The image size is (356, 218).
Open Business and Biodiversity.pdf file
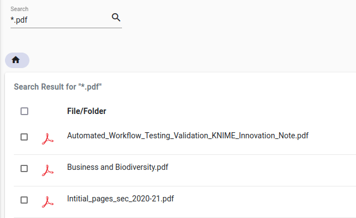(118, 167)
